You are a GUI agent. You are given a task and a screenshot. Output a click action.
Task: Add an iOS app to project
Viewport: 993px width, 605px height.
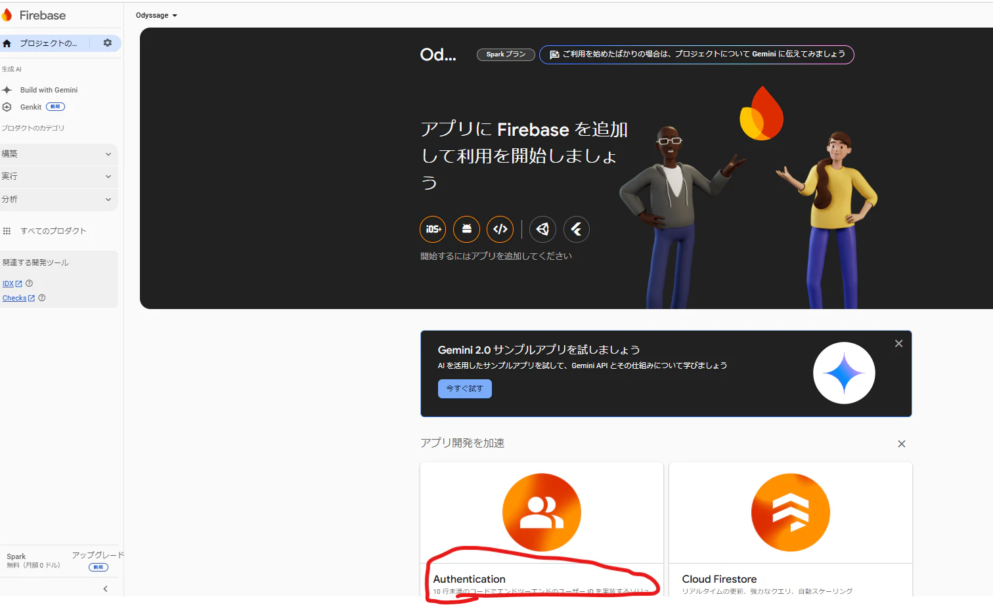pos(433,229)
